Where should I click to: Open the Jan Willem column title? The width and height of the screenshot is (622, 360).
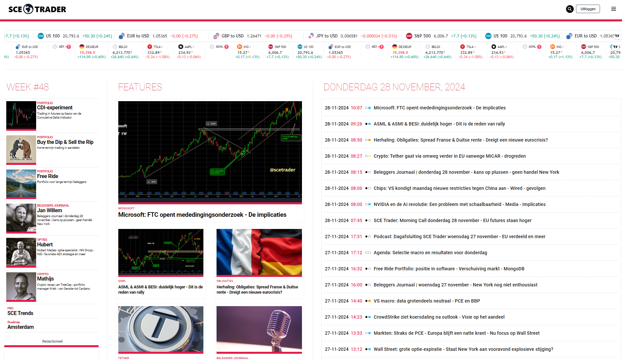(x=49, y=210)
